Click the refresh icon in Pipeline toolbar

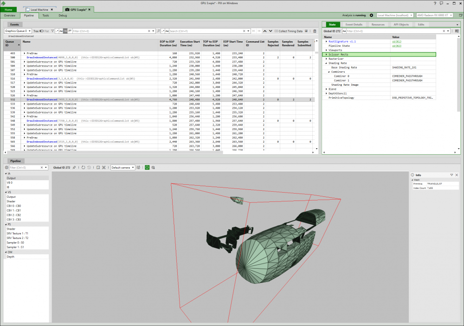(x=83, y=167)
